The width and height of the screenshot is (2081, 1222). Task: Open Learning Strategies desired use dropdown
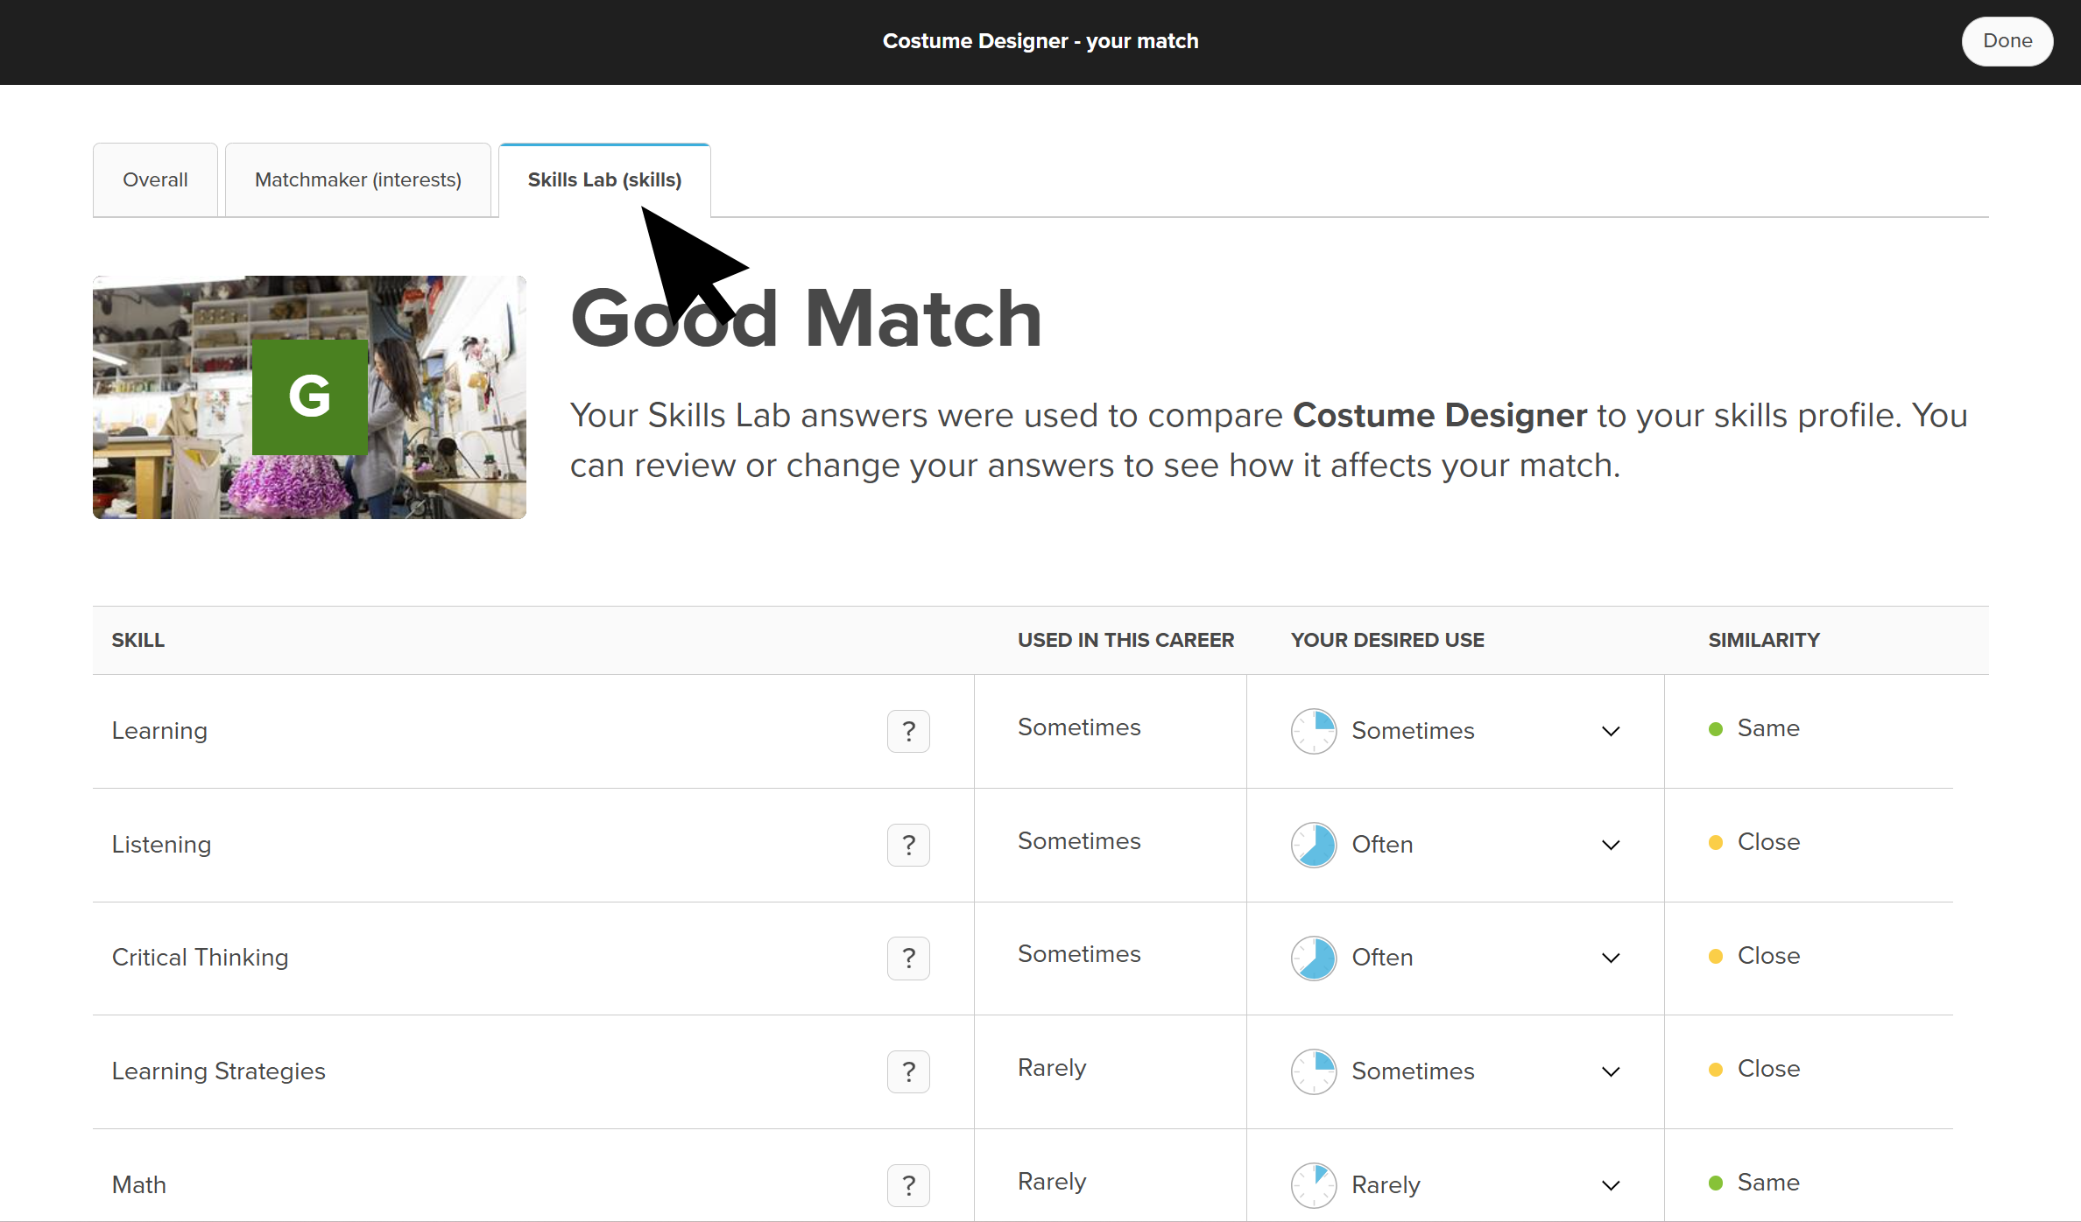point(1610,1071)
